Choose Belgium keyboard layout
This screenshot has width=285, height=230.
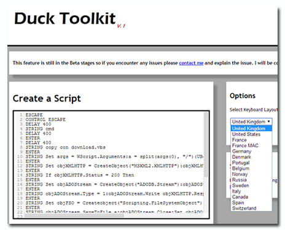[251, 169]
